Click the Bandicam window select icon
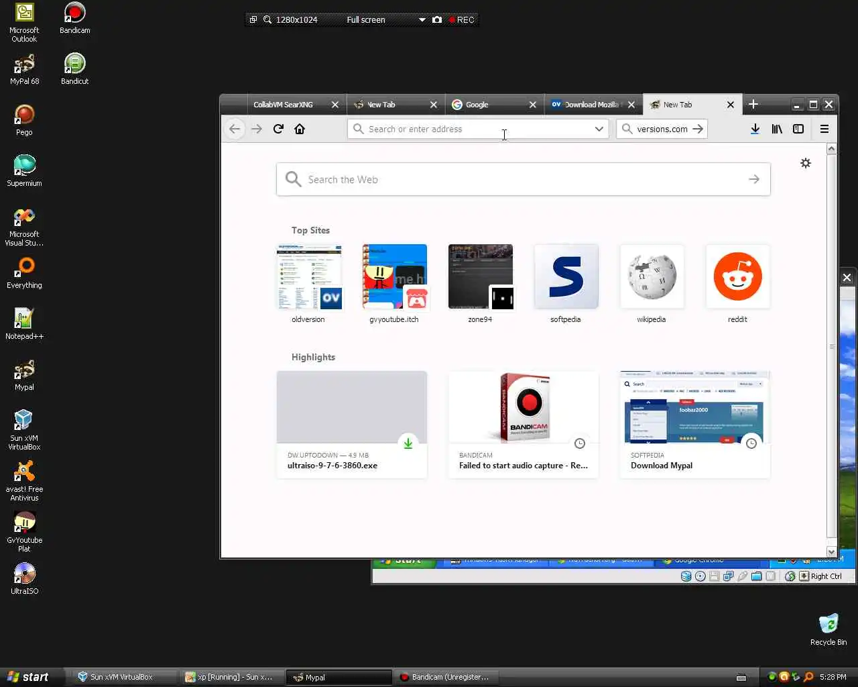This screenshot has height=687, width=858. click(x=253, y=19)
